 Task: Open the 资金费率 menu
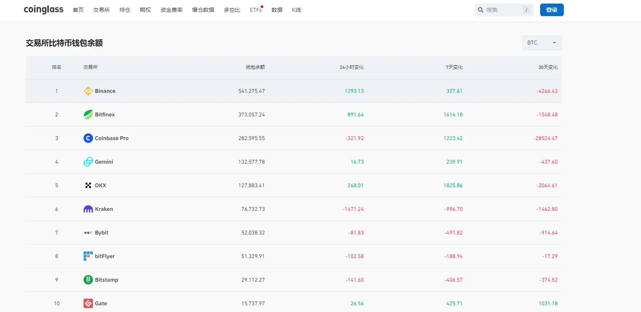point(171,10)
